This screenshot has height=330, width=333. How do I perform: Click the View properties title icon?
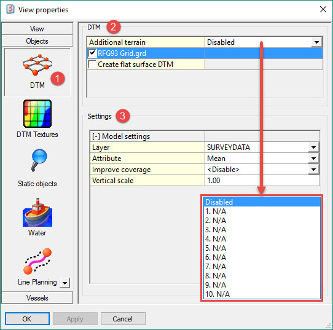click(10, 10)
